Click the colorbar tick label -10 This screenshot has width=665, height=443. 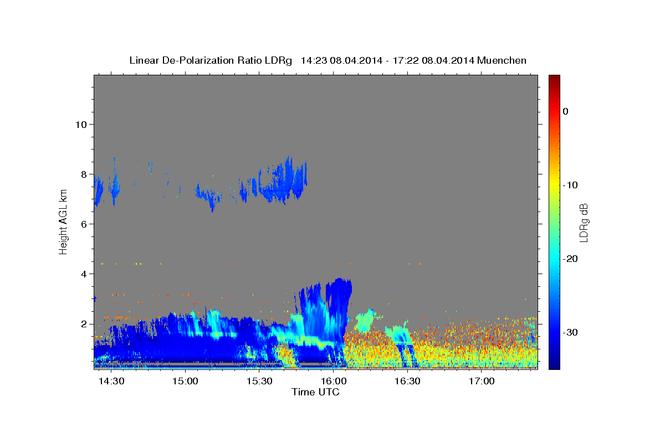coord(570,185)
